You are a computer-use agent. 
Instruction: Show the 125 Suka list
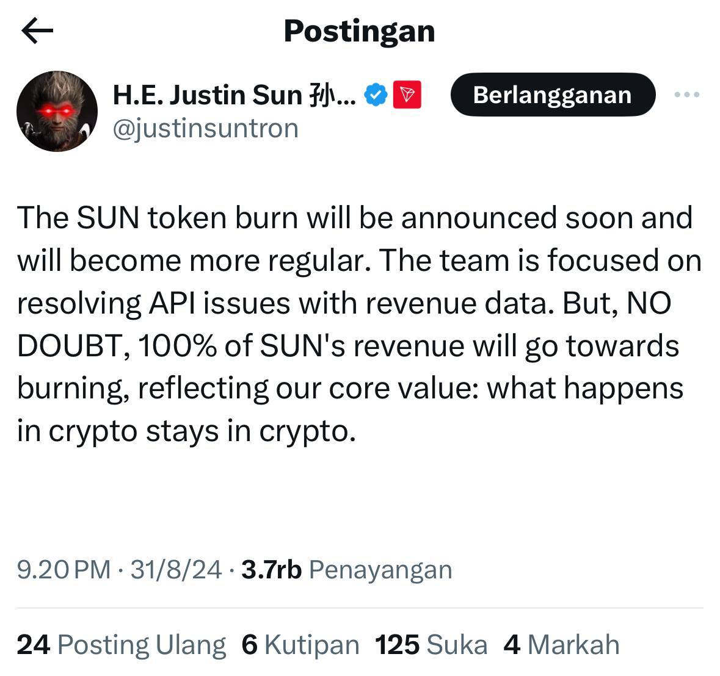(x=431, y=645)
